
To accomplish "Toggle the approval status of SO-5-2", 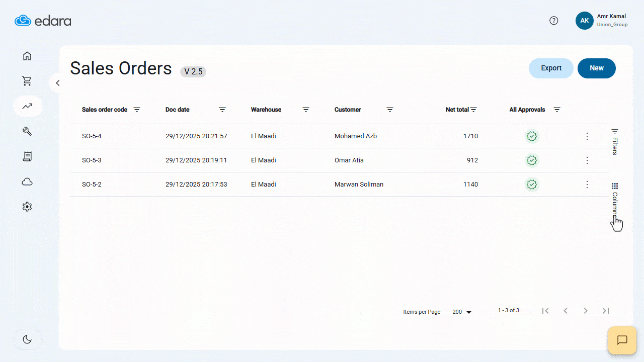I will pyautogui.click(x=532, y=185).
